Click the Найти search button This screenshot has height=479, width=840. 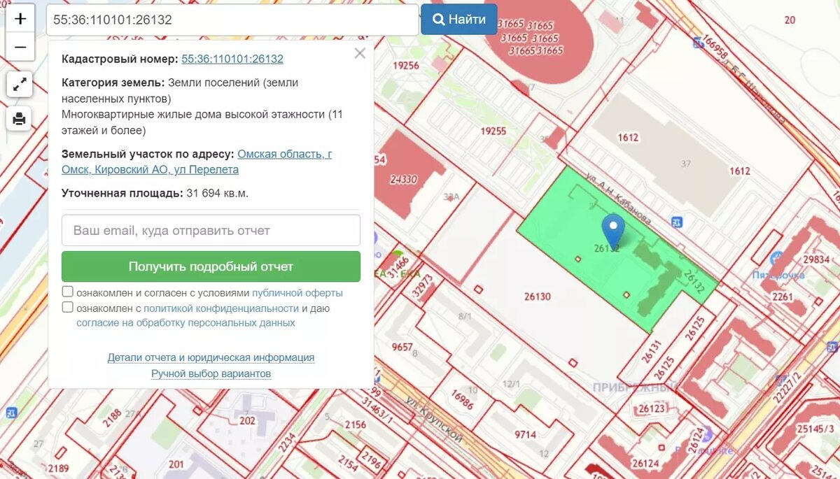[459, 19]
